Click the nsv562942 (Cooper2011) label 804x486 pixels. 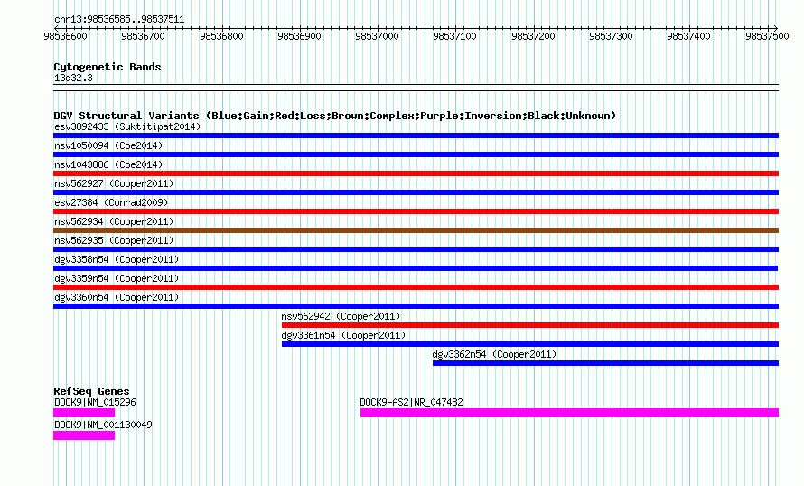coord(341,316)
